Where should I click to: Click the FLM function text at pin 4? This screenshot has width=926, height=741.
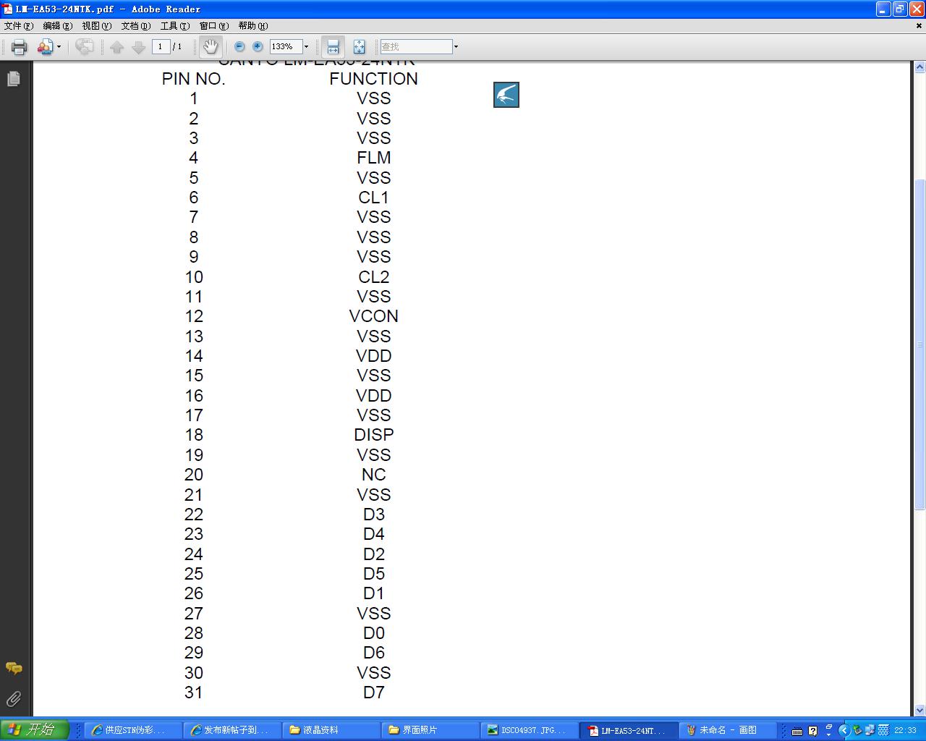point(374,158)
